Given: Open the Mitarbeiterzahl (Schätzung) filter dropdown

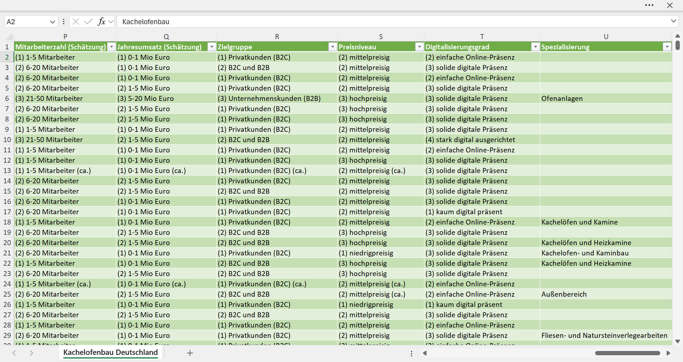Looking at the screenshot, I should click(x=112, y=47).
